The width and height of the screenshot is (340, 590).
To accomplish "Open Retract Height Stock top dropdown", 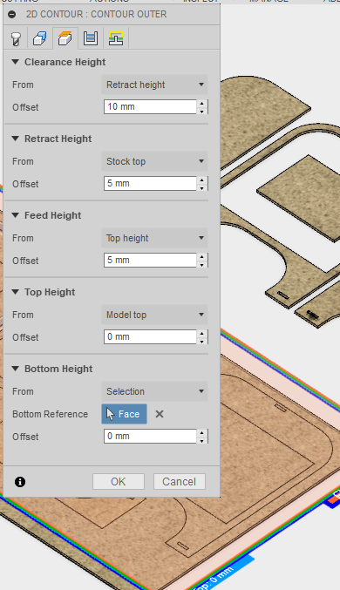I will coord(154,161).
